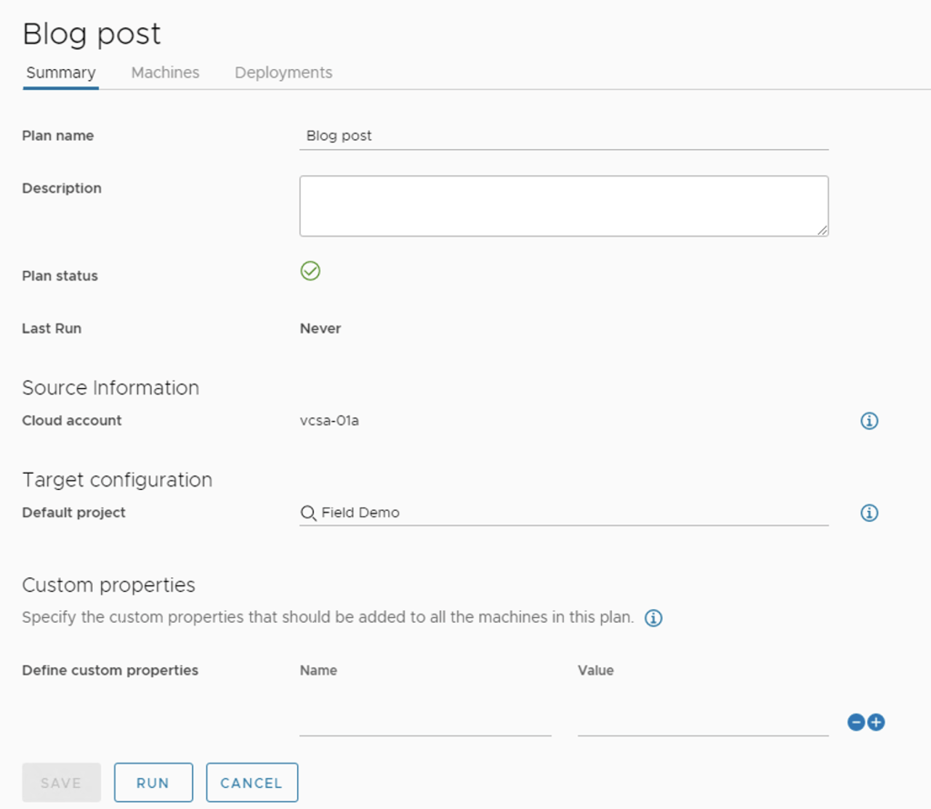Click the vcsa-01a cloud account value
This screenshot has width=931, height=809.
coord(329,421)
